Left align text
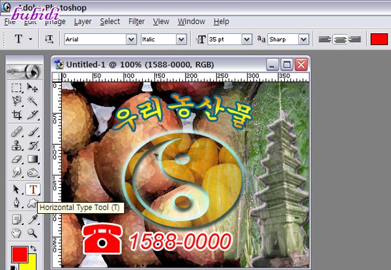Image resolution: width=391 pixels, height=270 pixels. (x=325, y=39)
